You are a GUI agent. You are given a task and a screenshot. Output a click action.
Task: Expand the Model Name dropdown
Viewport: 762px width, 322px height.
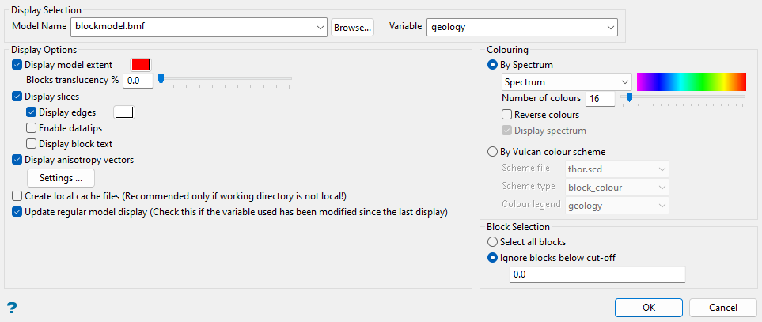click(x=320, y=27)
